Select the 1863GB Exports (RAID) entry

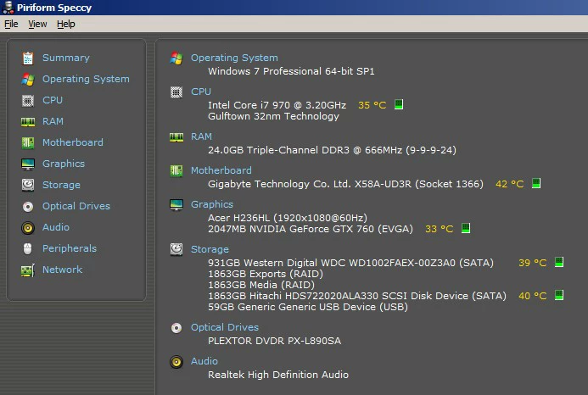pyautogui.click(x=266, y=274)
